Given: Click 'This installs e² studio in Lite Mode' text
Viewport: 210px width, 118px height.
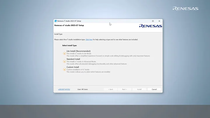Looking at the screenshot, I should [79, 53].
